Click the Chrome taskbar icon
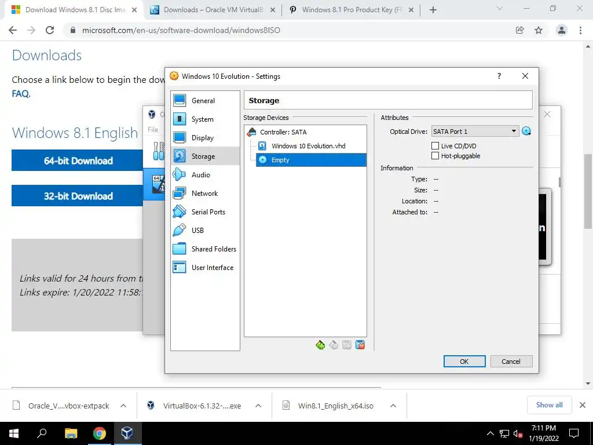This screenshot has width=593, height=445. point(100,433)
